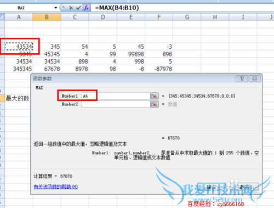
Task: Select column I header
Action: (x=243, y=17)
